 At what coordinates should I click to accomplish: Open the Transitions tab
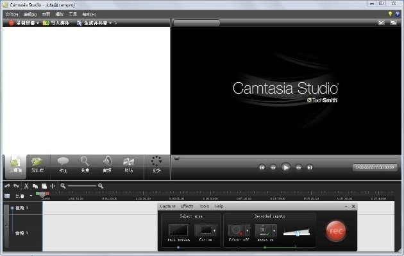point(128,165)
